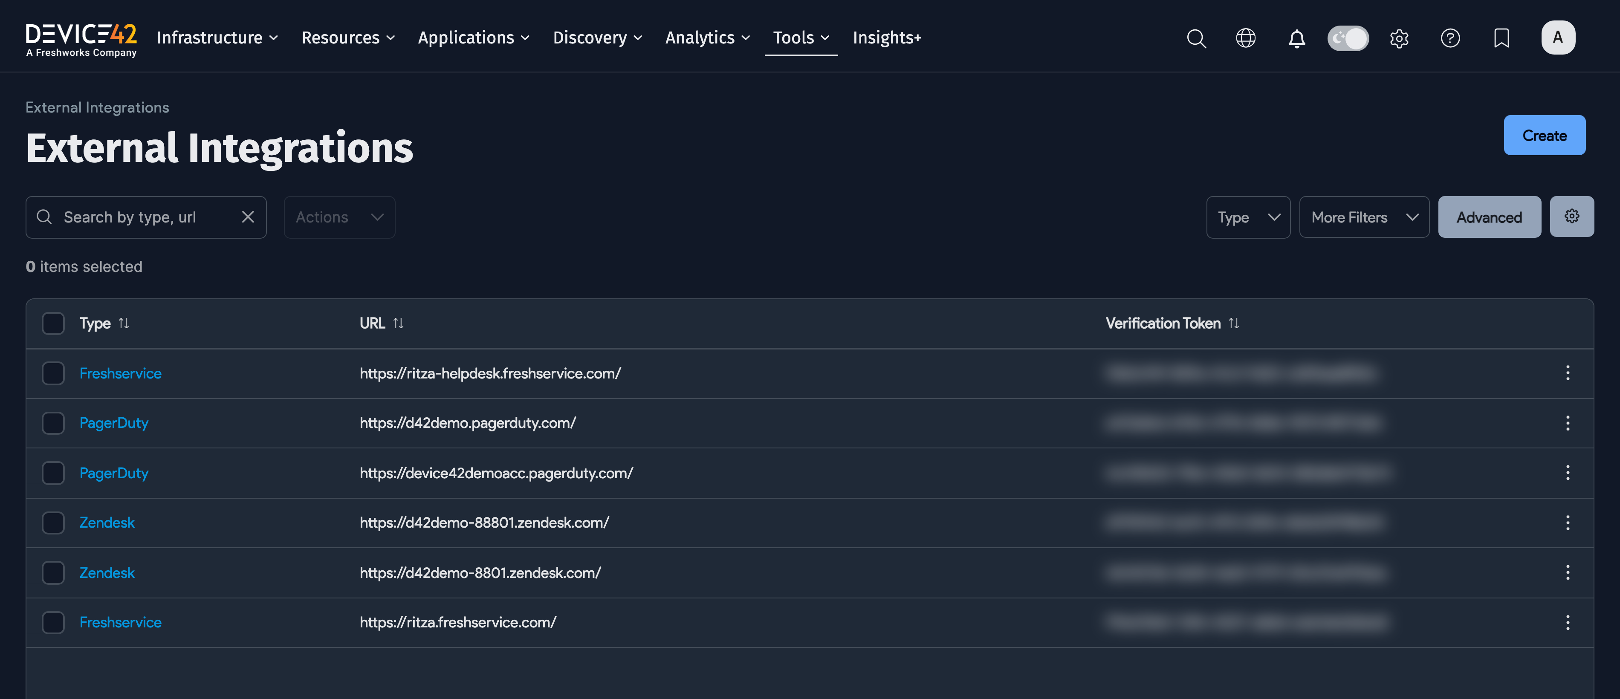The width and height of the screenshot is (1620, 699).
Task: Click URL https://d42demo-88801.zendesk.com/
Action: [x=484, y=523]
